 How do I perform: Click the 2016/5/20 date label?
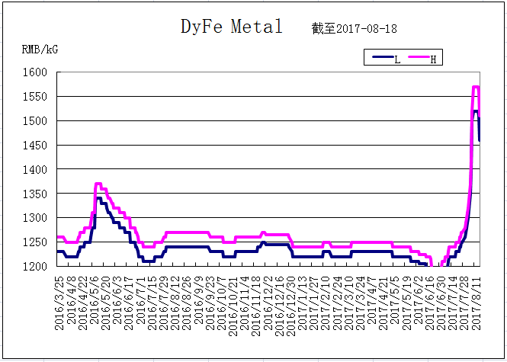pos(106,303)
